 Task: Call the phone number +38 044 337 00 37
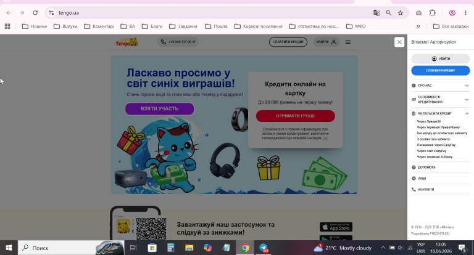(x=178, y=42)
